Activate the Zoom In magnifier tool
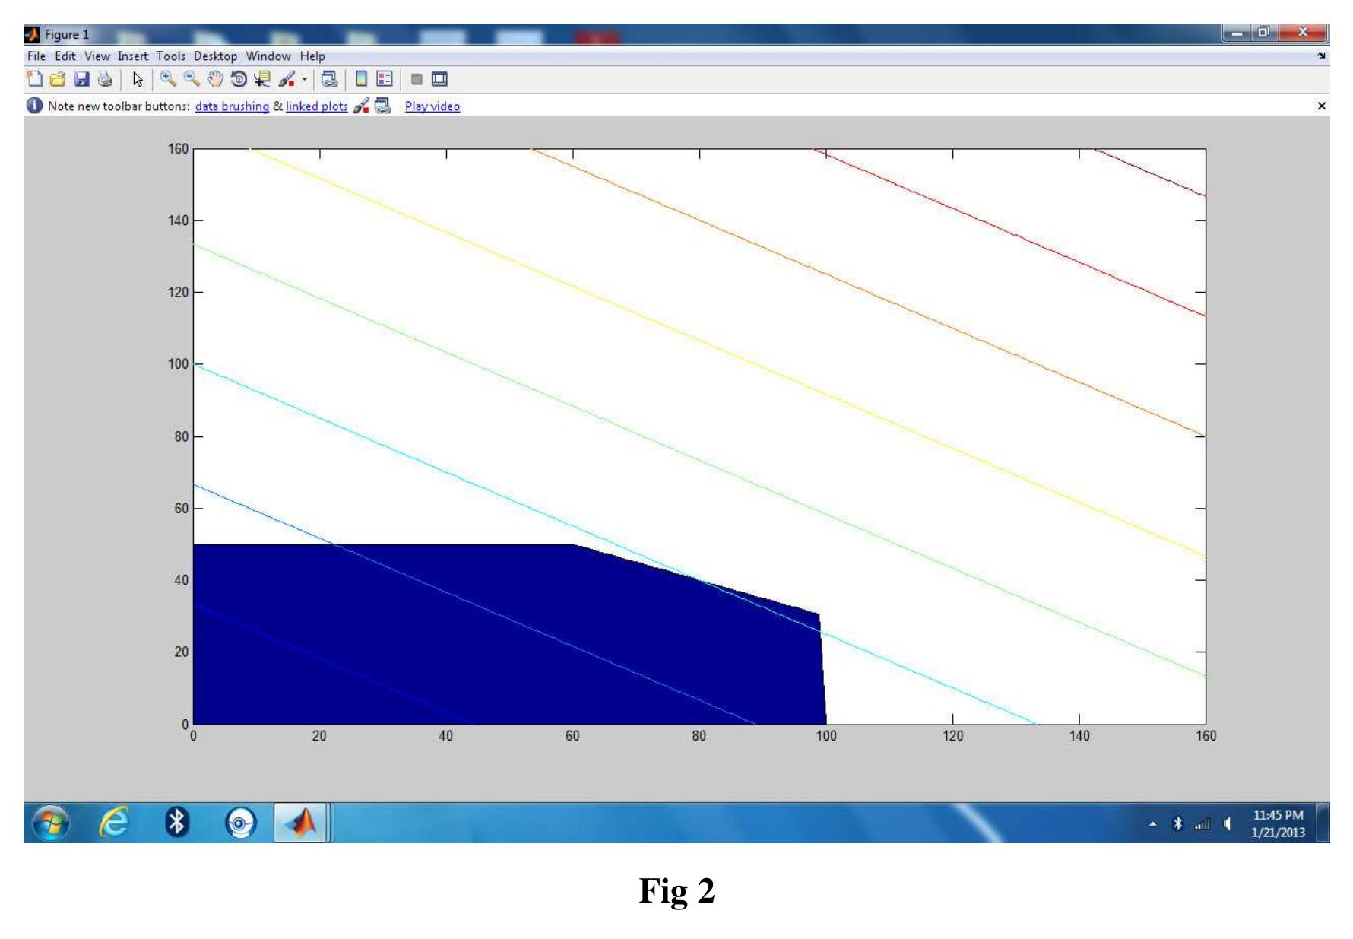Viewport: 1353px width, 939px height. (168, 79)
